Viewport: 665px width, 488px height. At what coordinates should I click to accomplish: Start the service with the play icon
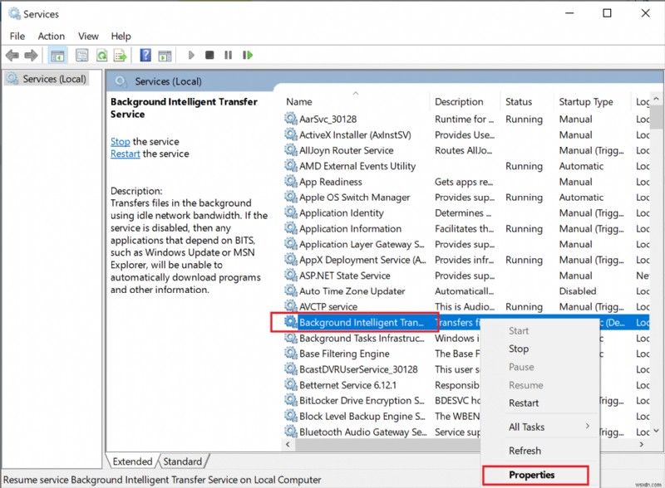[x=191, y=55]
